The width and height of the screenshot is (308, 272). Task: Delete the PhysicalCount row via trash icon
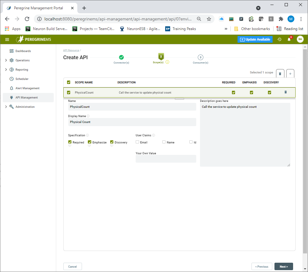click(x=286, y=92)
